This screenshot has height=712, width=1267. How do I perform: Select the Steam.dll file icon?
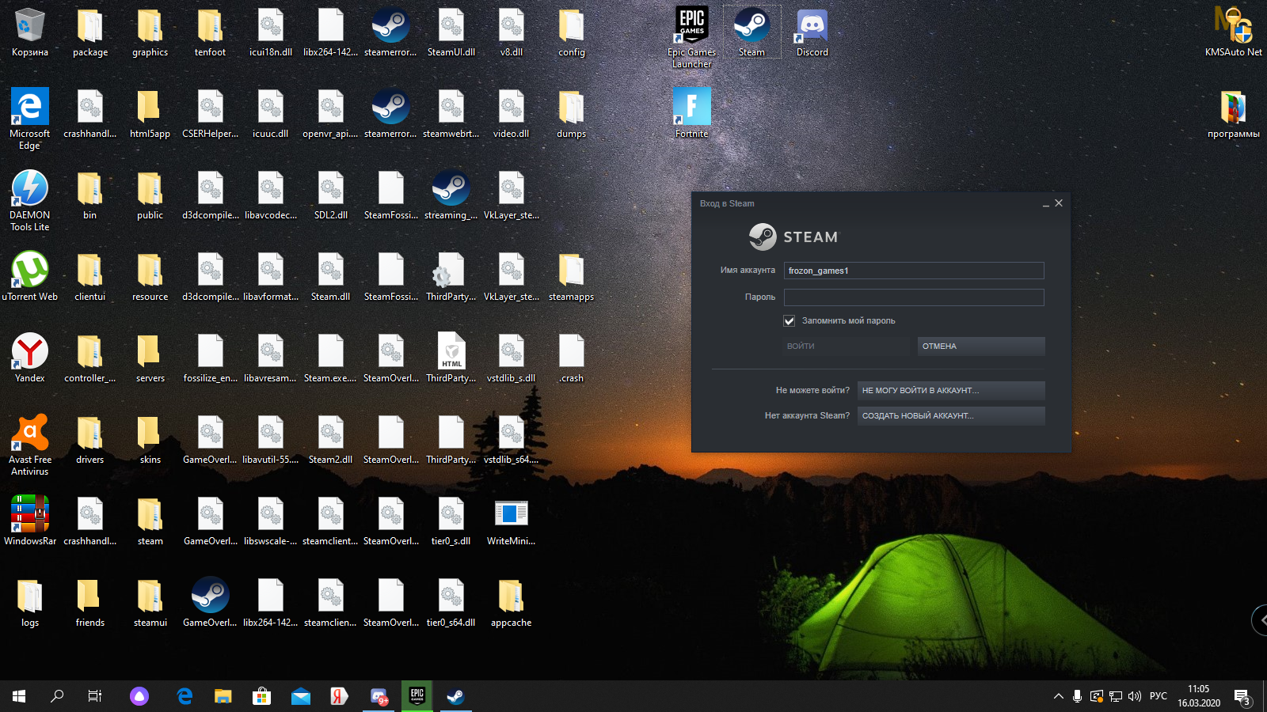[330, 276]
